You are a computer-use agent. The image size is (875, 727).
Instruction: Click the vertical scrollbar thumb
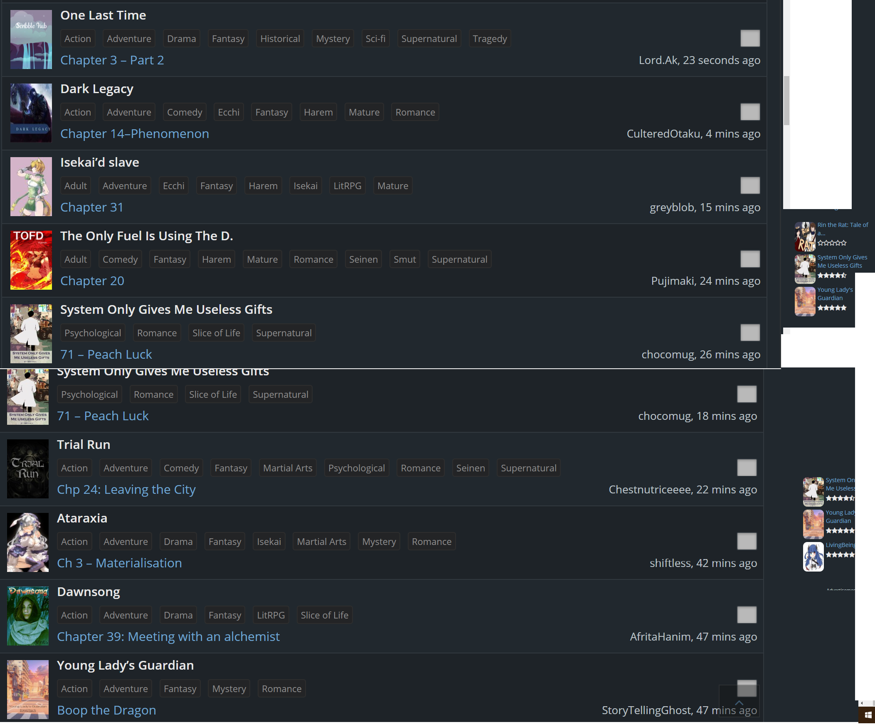[x=786, y=101]
